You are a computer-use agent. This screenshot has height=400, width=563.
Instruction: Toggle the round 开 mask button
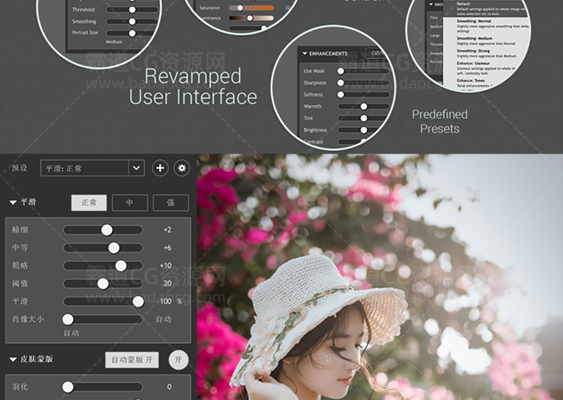point(178,360)
